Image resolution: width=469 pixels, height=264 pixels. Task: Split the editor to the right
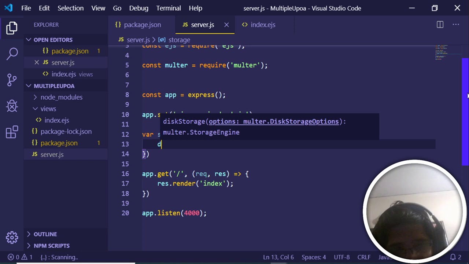click(440, 25)
